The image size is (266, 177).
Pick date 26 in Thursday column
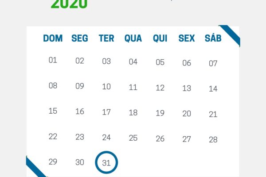160,139
